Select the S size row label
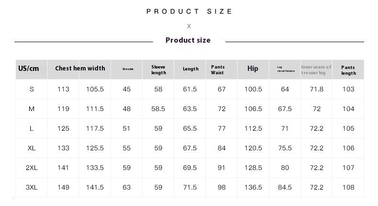 [x=32, y=89]
